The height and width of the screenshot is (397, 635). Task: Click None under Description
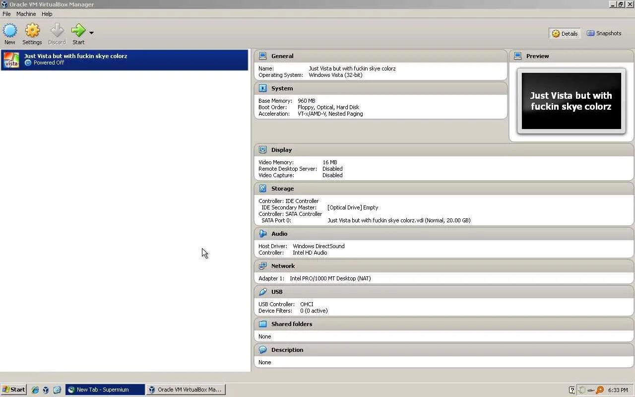(x=265, y=362)
